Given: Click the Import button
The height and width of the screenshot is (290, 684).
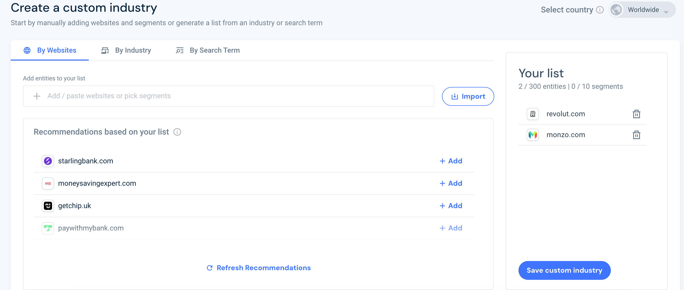Looking at the screenshot, I should click(x=468, y=96).
